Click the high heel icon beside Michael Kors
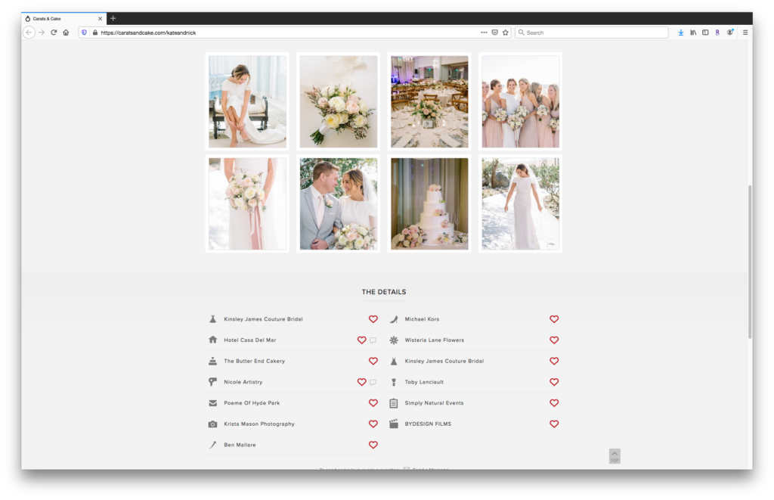Viewport: 774px width, 500px height. pyautogui.click(x=394, y=319)
